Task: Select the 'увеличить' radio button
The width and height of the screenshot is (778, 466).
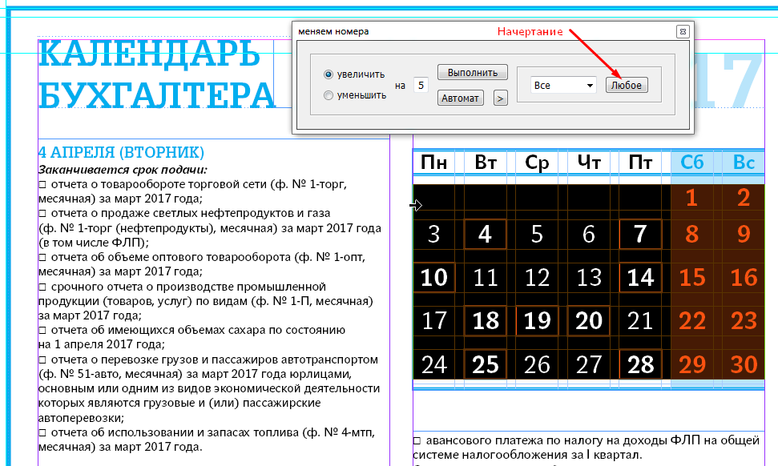Action: point(328,74)
